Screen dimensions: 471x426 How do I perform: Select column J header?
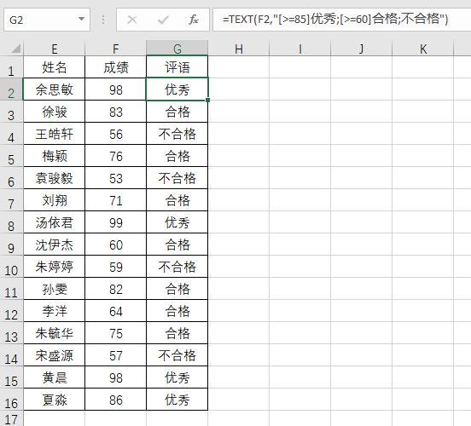click(362, 49)
